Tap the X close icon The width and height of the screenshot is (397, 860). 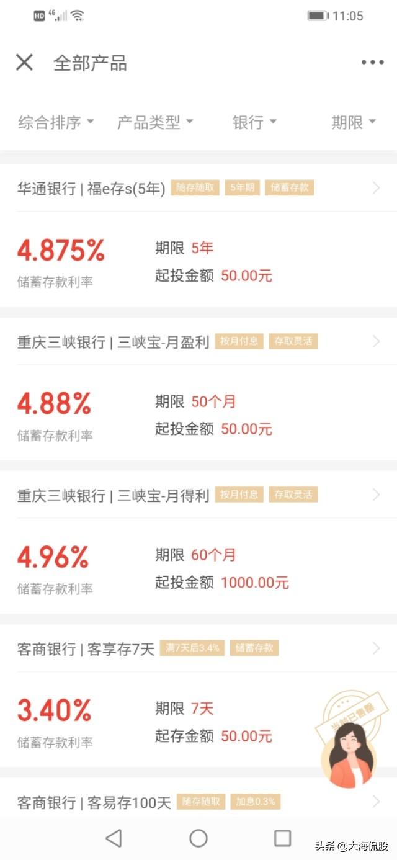click(24, 62)
